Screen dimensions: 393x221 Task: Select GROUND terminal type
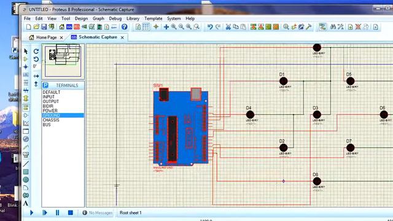click(63, 115)
